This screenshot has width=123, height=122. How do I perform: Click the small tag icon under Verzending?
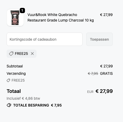click(x=8, y=80)
